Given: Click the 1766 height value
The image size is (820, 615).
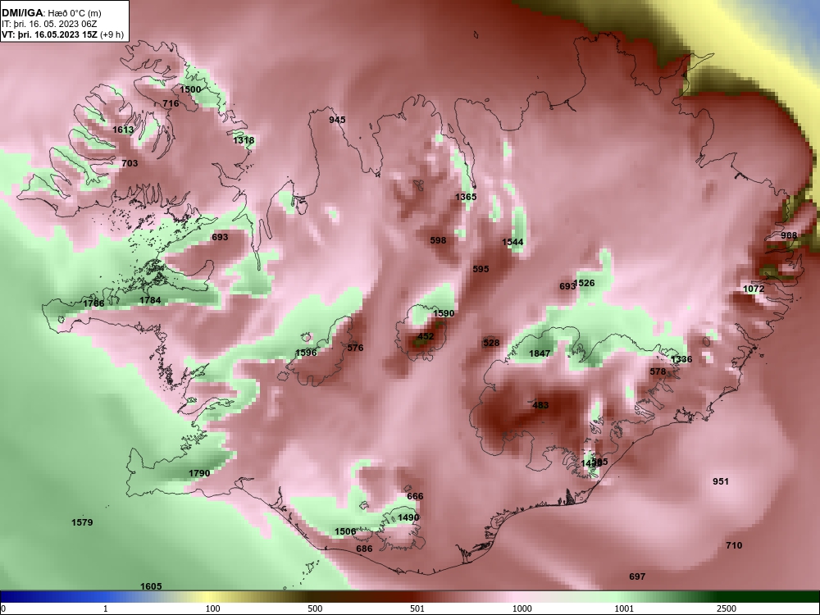Looking at the screenshot, I should coord(94,303).
